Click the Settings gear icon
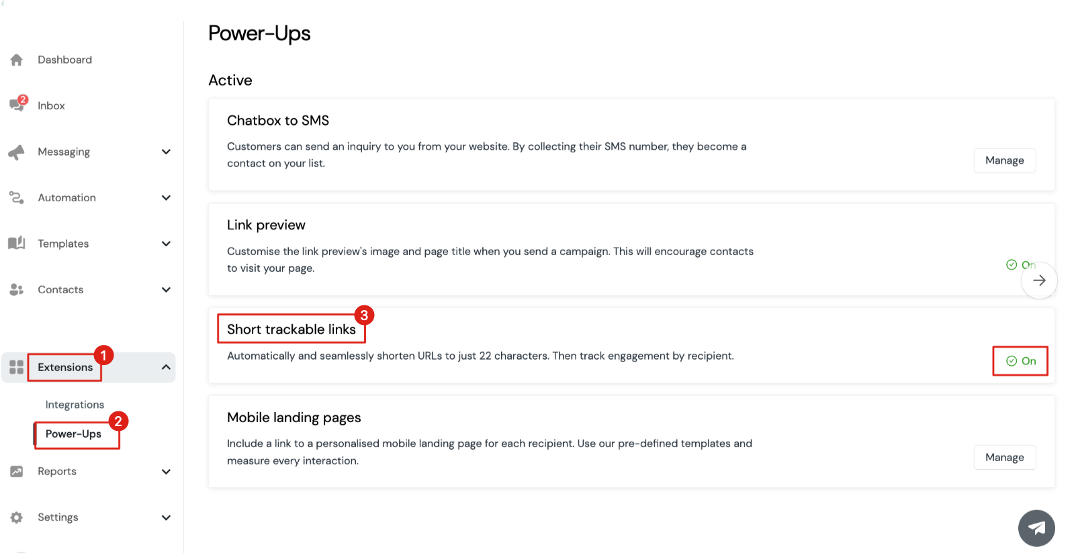The height and width of the screenshot is (553, 1076). [17, 517]
